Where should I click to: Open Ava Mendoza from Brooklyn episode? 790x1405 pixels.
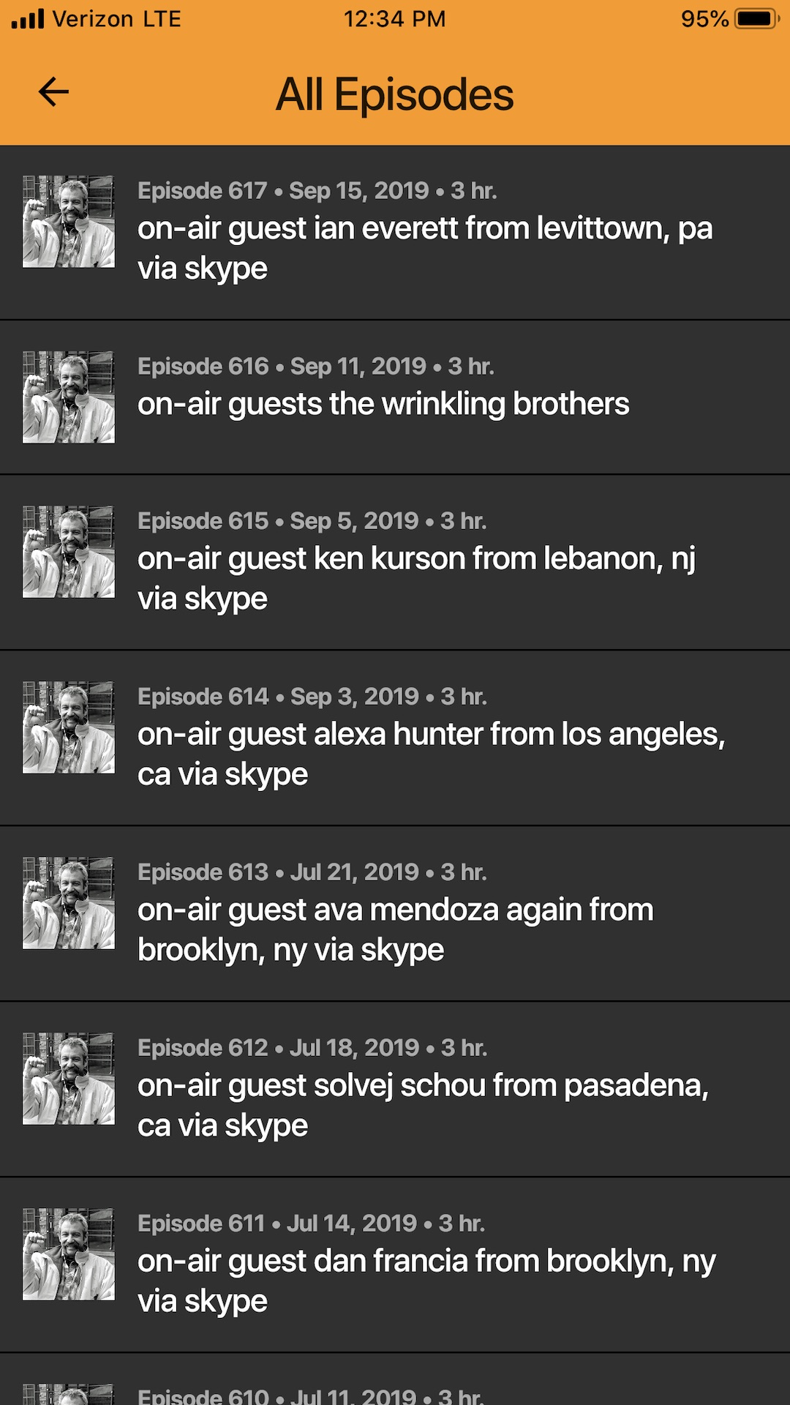coord(395,929)
